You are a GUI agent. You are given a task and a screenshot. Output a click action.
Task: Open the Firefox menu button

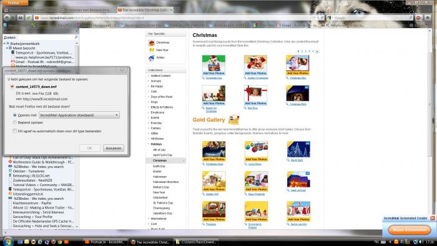pos(16,2)
